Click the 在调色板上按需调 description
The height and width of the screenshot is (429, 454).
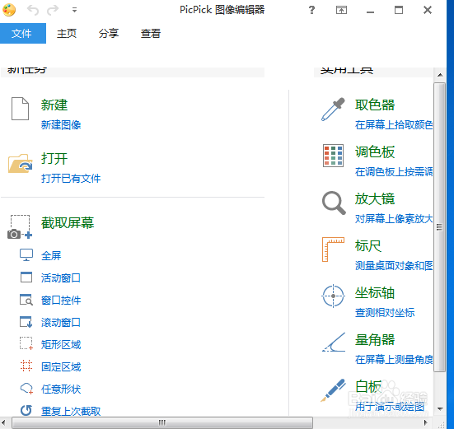click(x=394, y=172)
